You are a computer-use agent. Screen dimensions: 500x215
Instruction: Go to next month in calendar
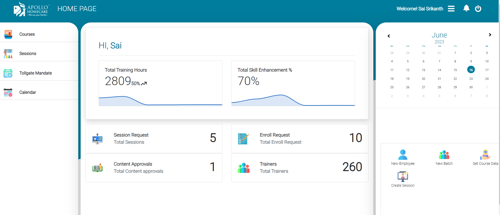pyautogui.click(x=490, y=35)
